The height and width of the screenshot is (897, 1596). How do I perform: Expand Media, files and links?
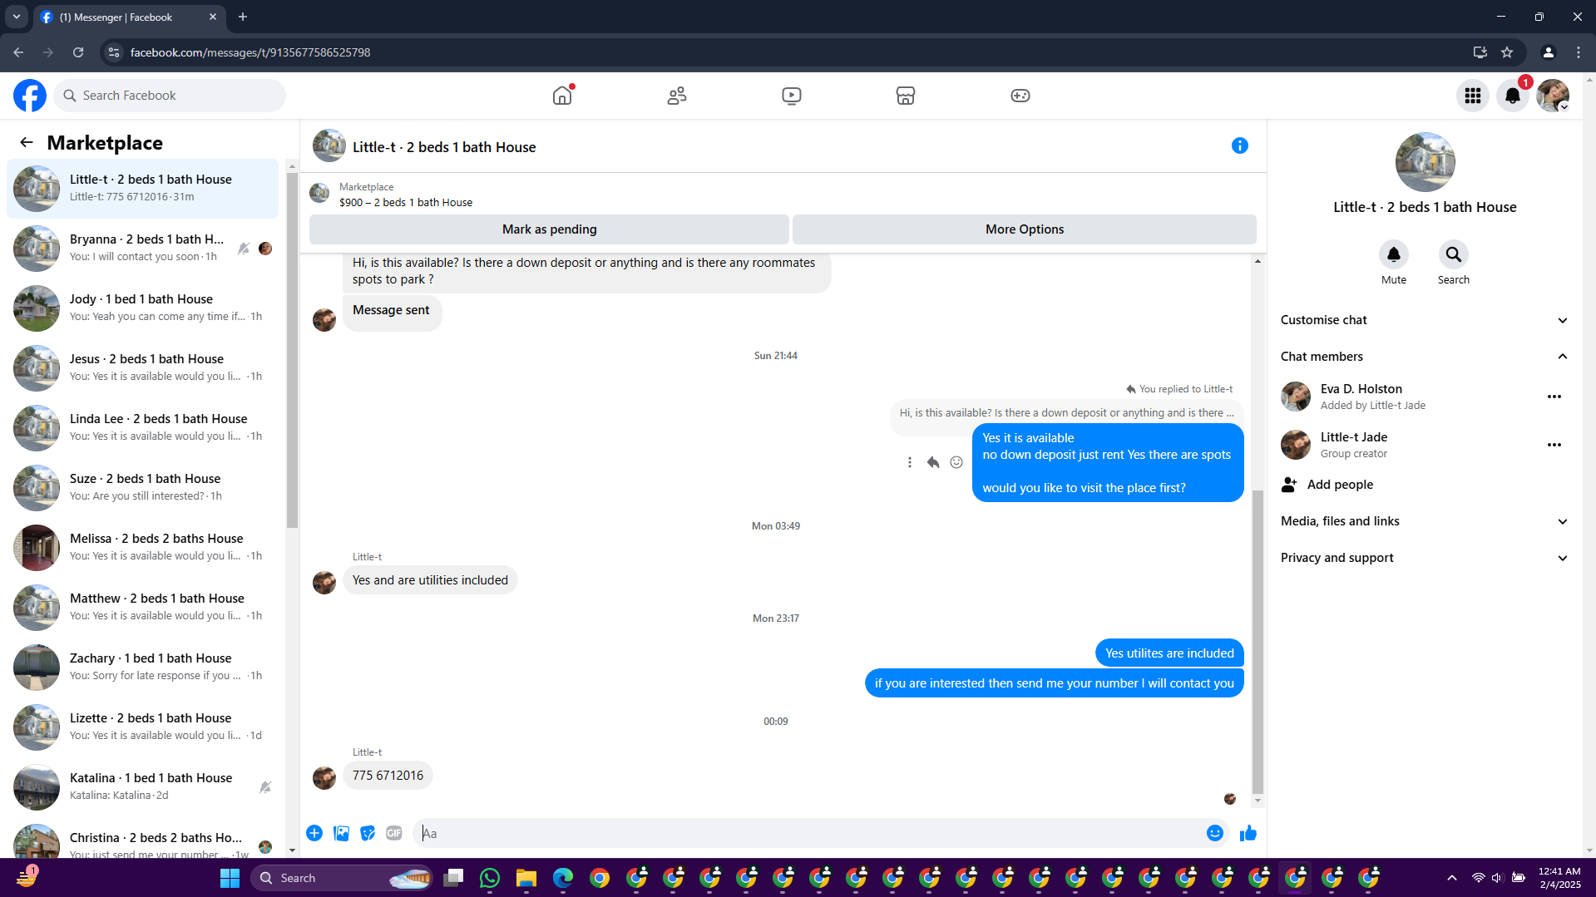1425,521
